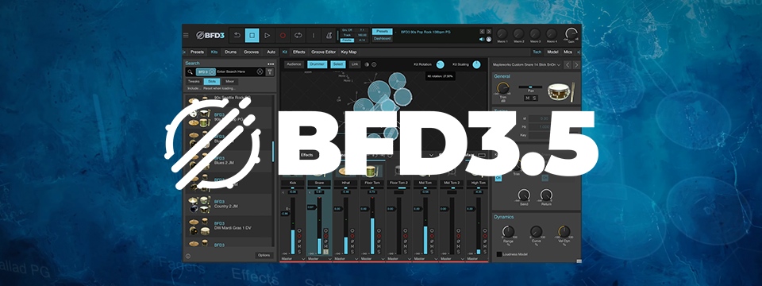Open the search filter funnel icon
762x286 pixels.
pos(270,72)
